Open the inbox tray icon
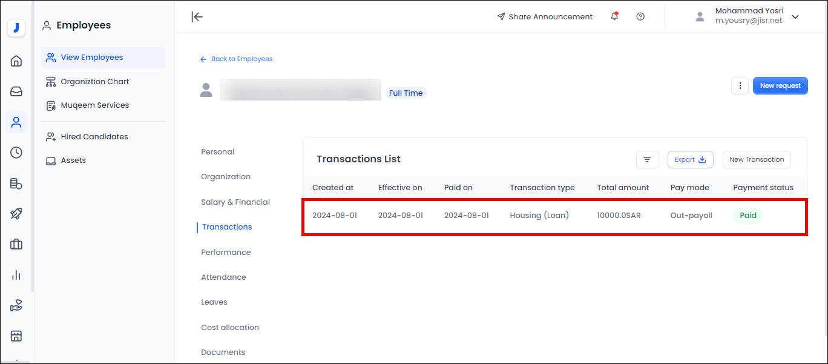Screen dimensions: 828x364 tap(16, 91)
